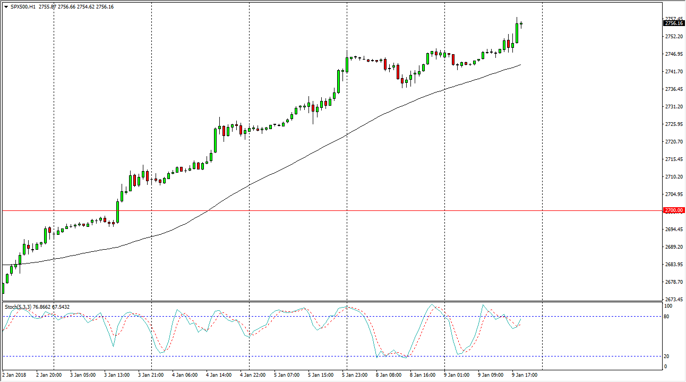Click the SPX500,H1 chart title text
Screen dimensions: 686x382
click(23, 7)
